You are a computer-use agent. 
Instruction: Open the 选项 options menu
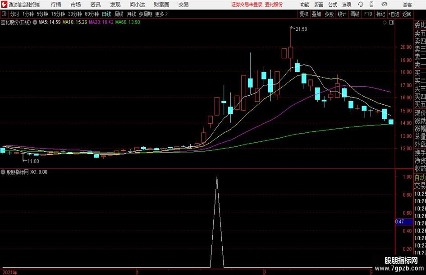pos(347,5)
